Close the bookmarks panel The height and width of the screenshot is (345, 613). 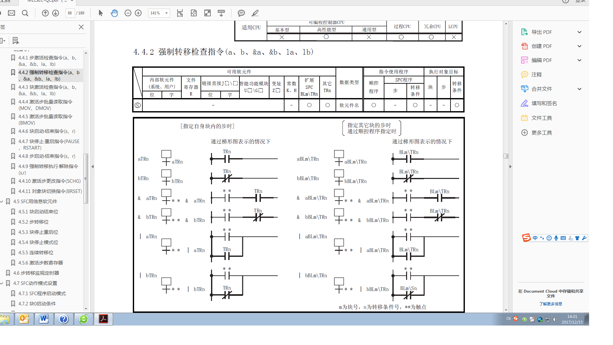(x=81, y=27)
